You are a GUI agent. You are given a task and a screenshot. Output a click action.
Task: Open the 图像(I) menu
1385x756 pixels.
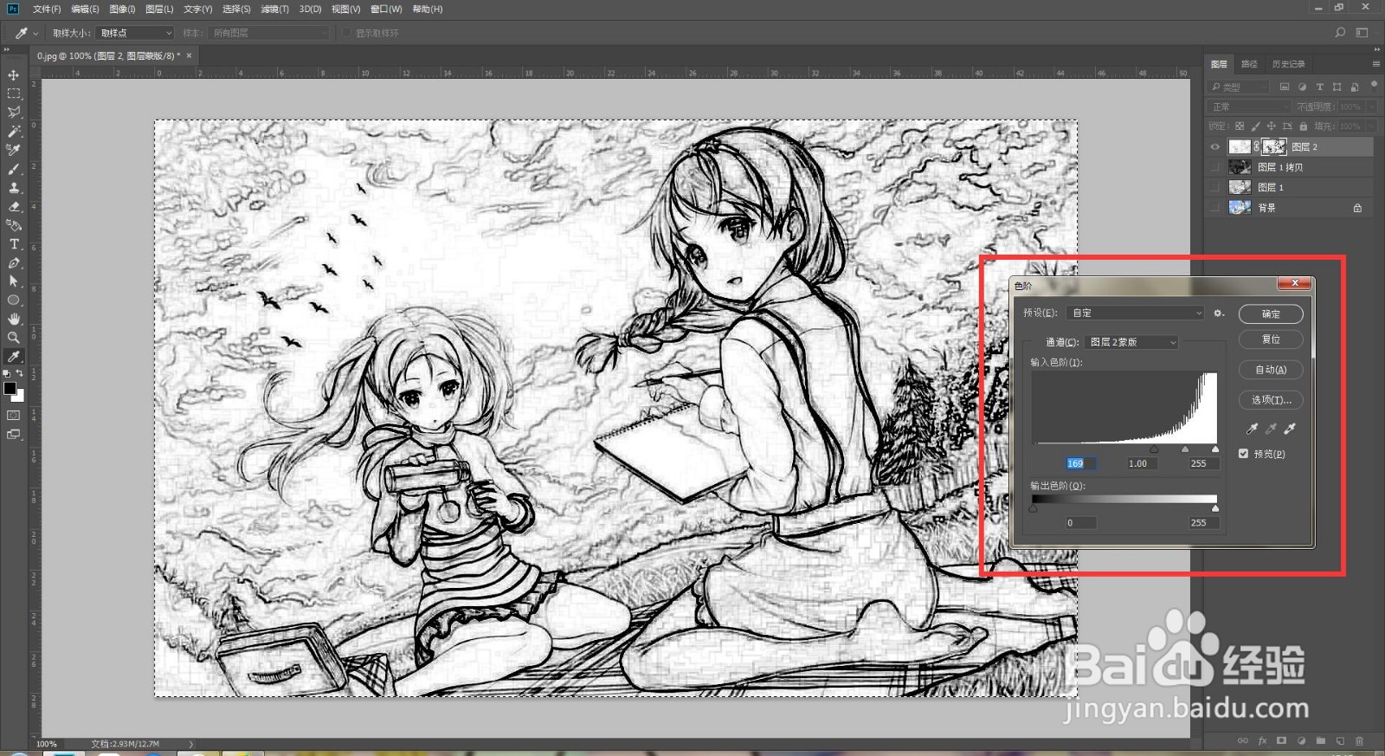pos(123,9)
